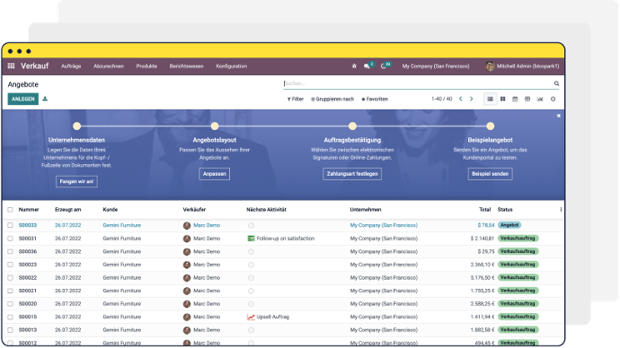Click activity clock icon in row S00023
Viewport: 620px width, 348px height.
(x=251, y=265)
